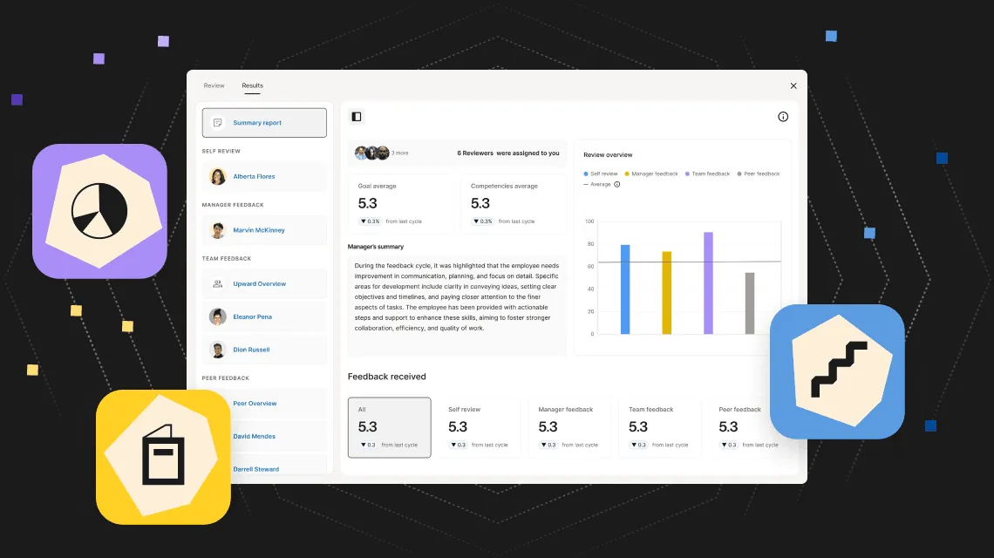The height and width of the screenshot is (558, 994).
Task: Click the yellow Manager feedback bar
Action: click(667, 293)
